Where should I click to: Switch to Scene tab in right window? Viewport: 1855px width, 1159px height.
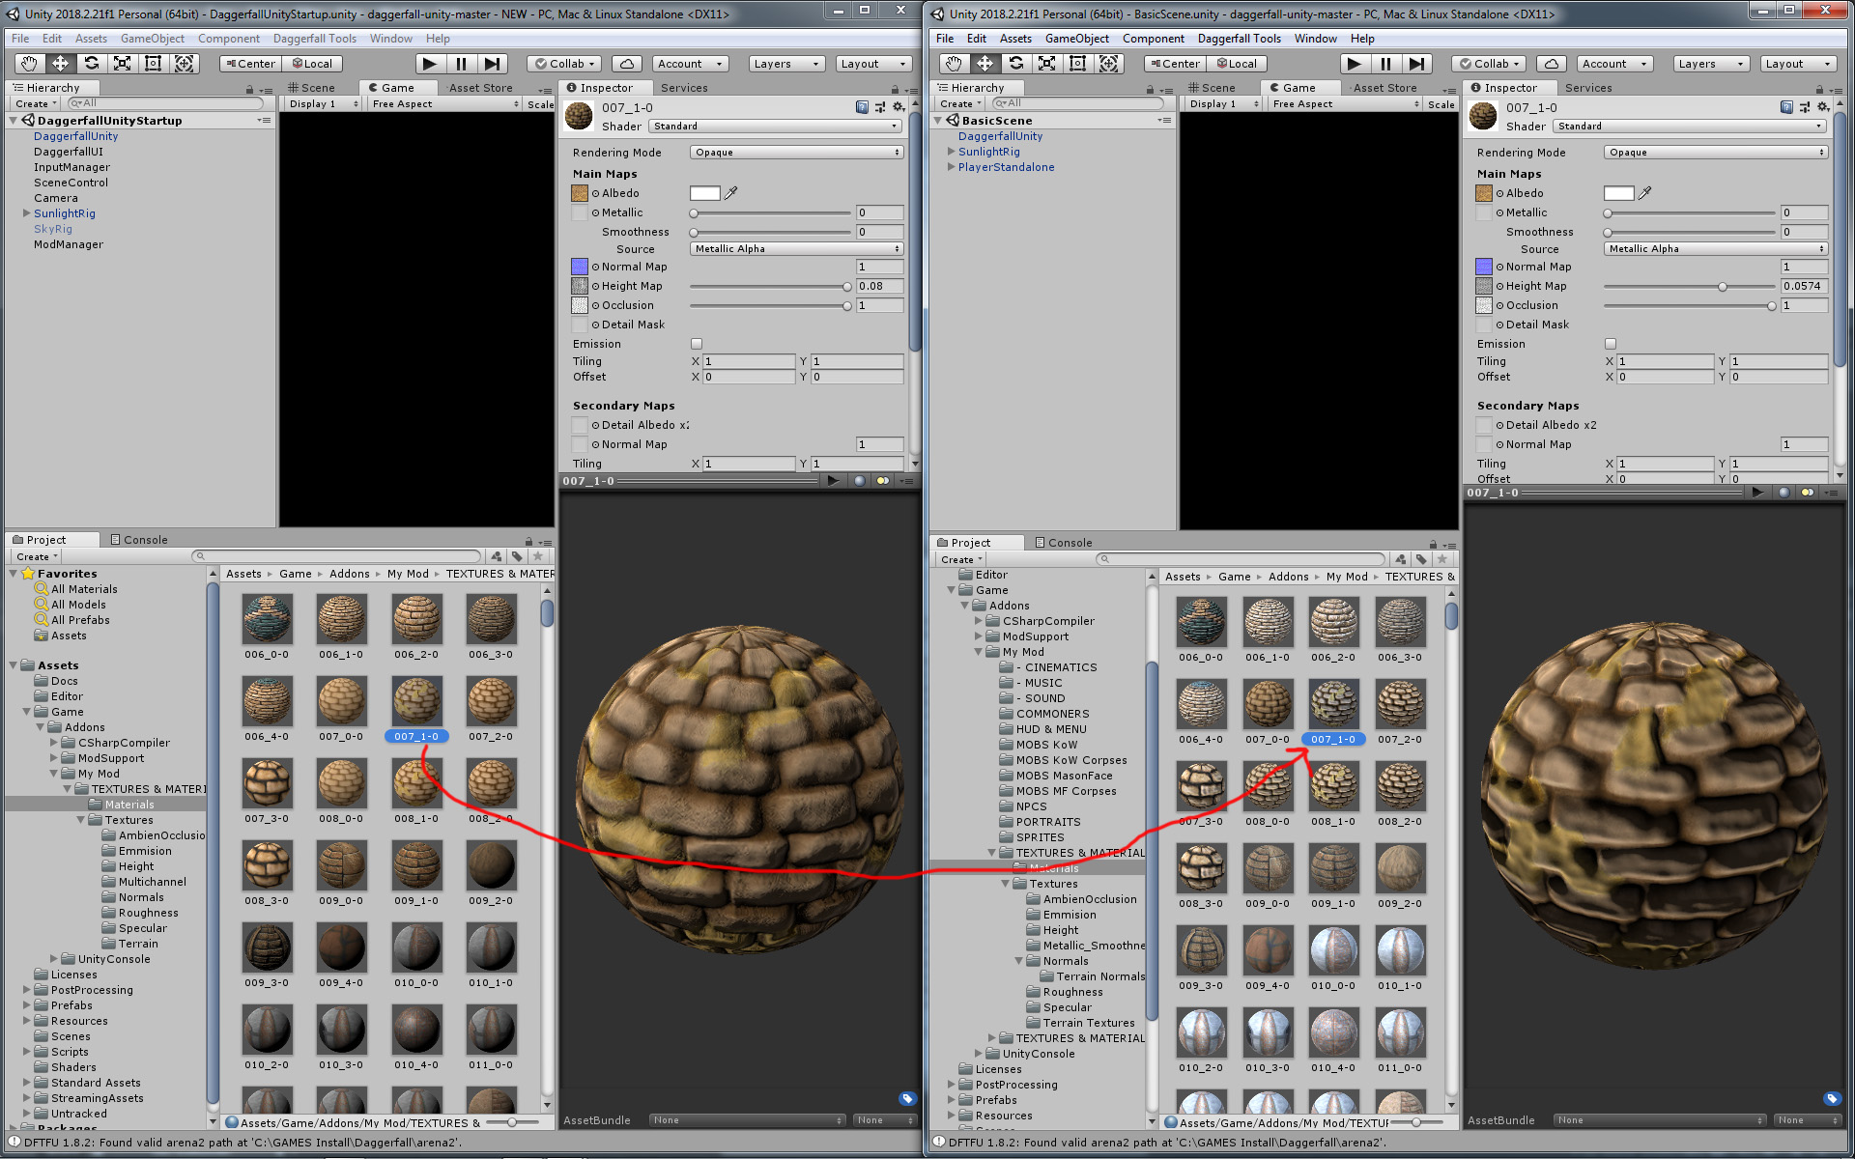click(x=1212, y=88)
